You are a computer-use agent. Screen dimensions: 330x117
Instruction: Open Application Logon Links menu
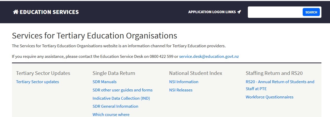[x=212, y=12]
